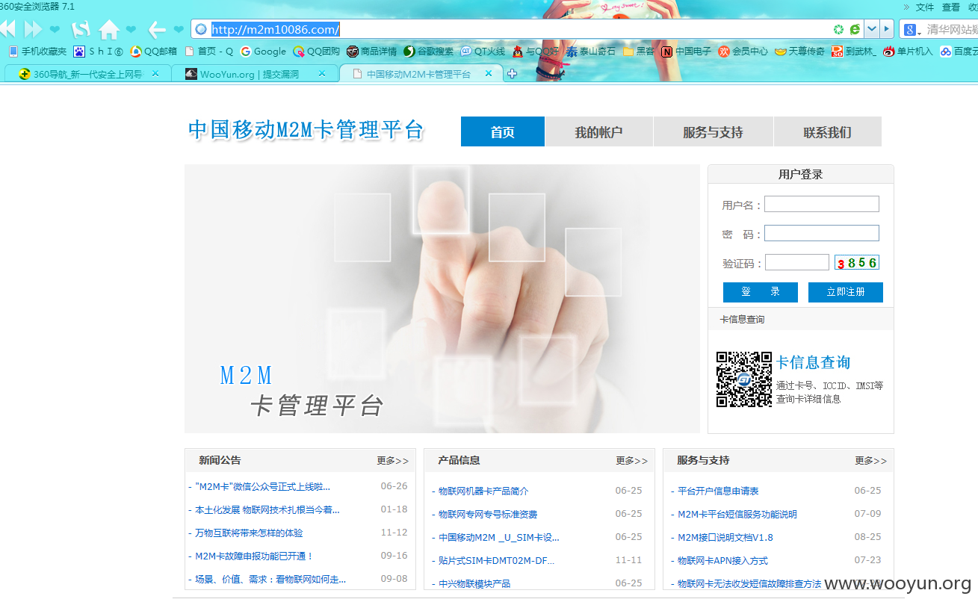Open the QT火线 bookmark
The height and width of the screenshot is (605, 978).
click(x=483, y=52)
